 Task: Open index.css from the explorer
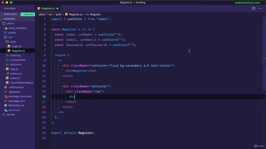coord(16,74)
